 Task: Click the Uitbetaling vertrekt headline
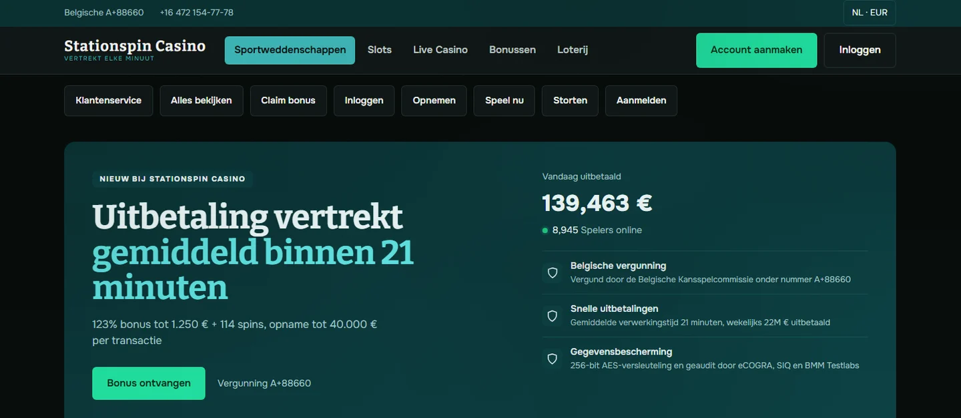coord(253,252)
